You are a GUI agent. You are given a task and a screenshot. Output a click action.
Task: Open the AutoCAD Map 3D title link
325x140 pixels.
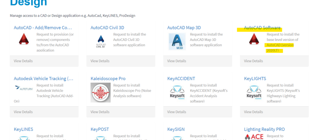[184, 28]
